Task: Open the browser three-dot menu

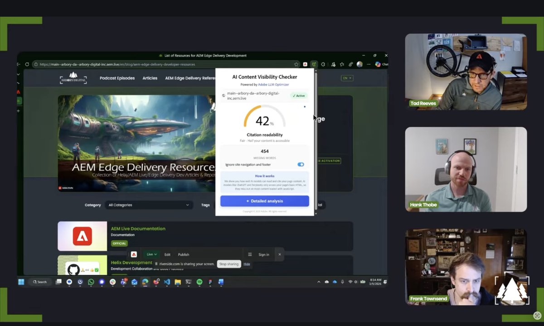Action: 368,64
